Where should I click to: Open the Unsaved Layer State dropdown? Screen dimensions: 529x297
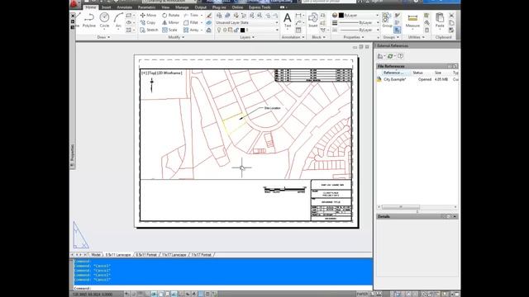[277, 22]
